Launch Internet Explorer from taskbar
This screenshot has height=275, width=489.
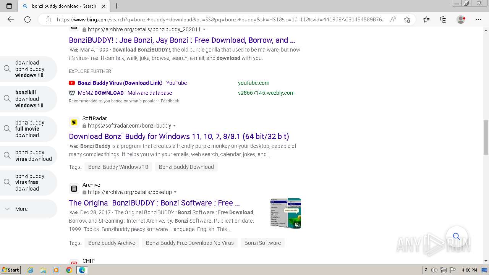pos(31,270)
